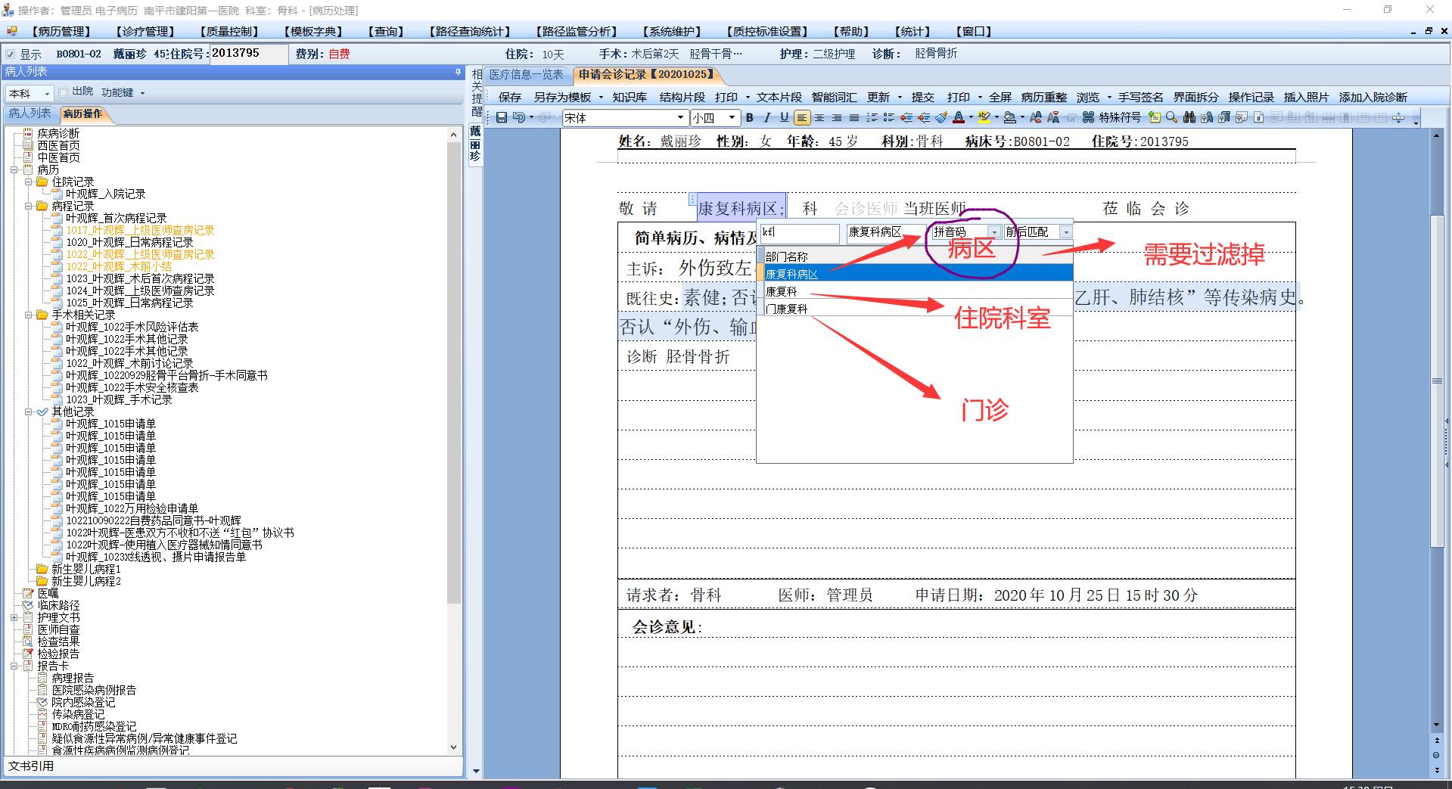Click the four-arrow table move icon
Image resolution: width=1452 pixels, height=789 pixels.
coord(1398,117)
